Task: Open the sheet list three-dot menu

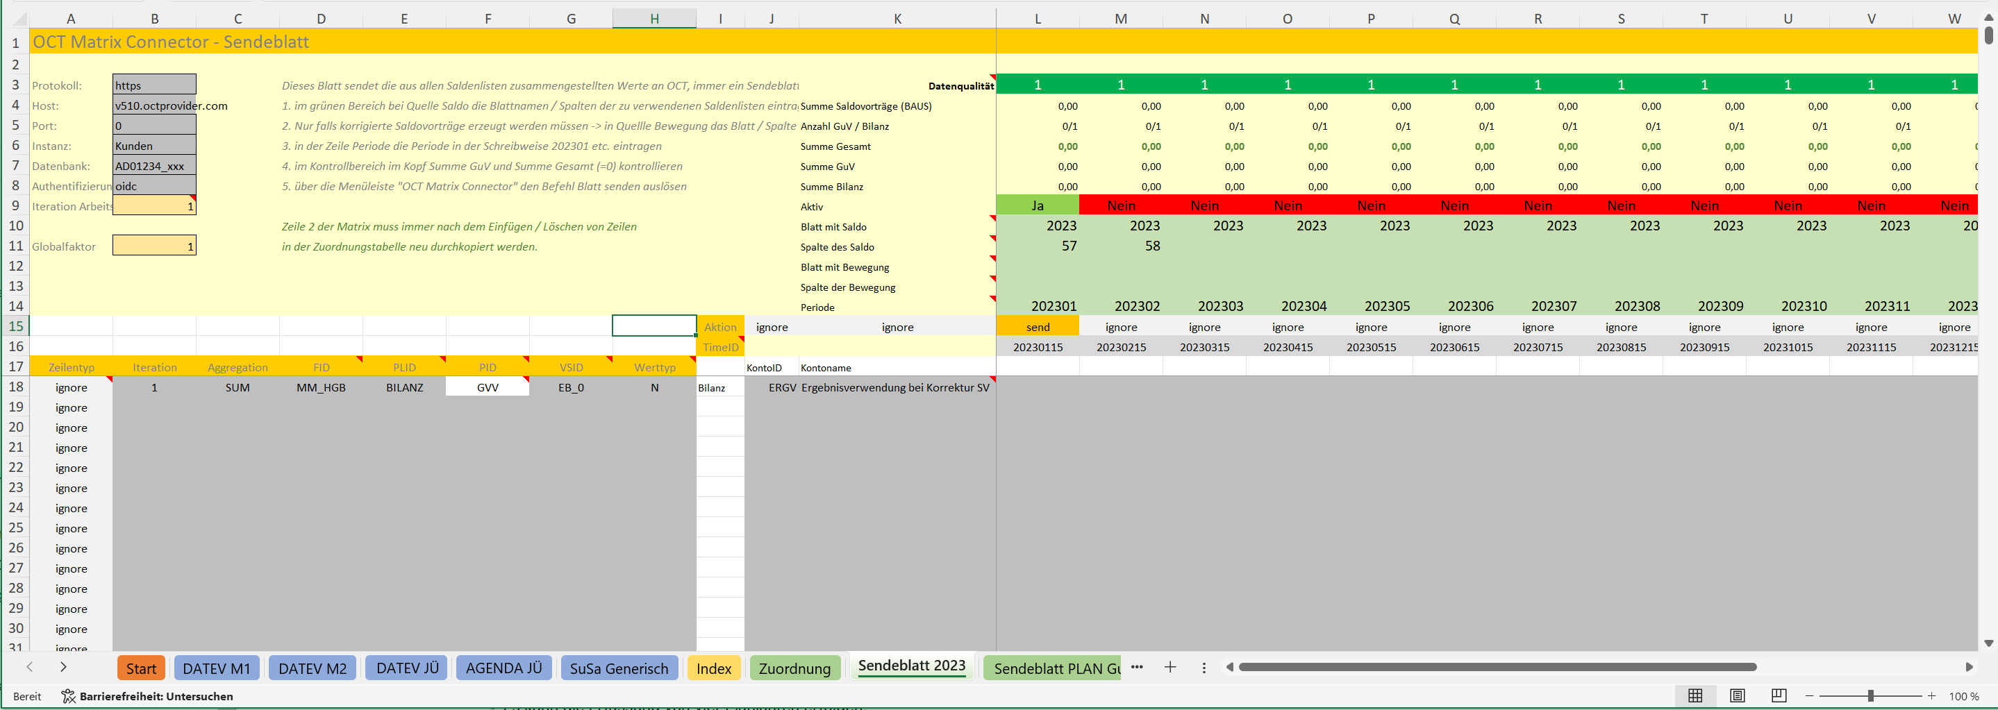Action: [1203, 666]
